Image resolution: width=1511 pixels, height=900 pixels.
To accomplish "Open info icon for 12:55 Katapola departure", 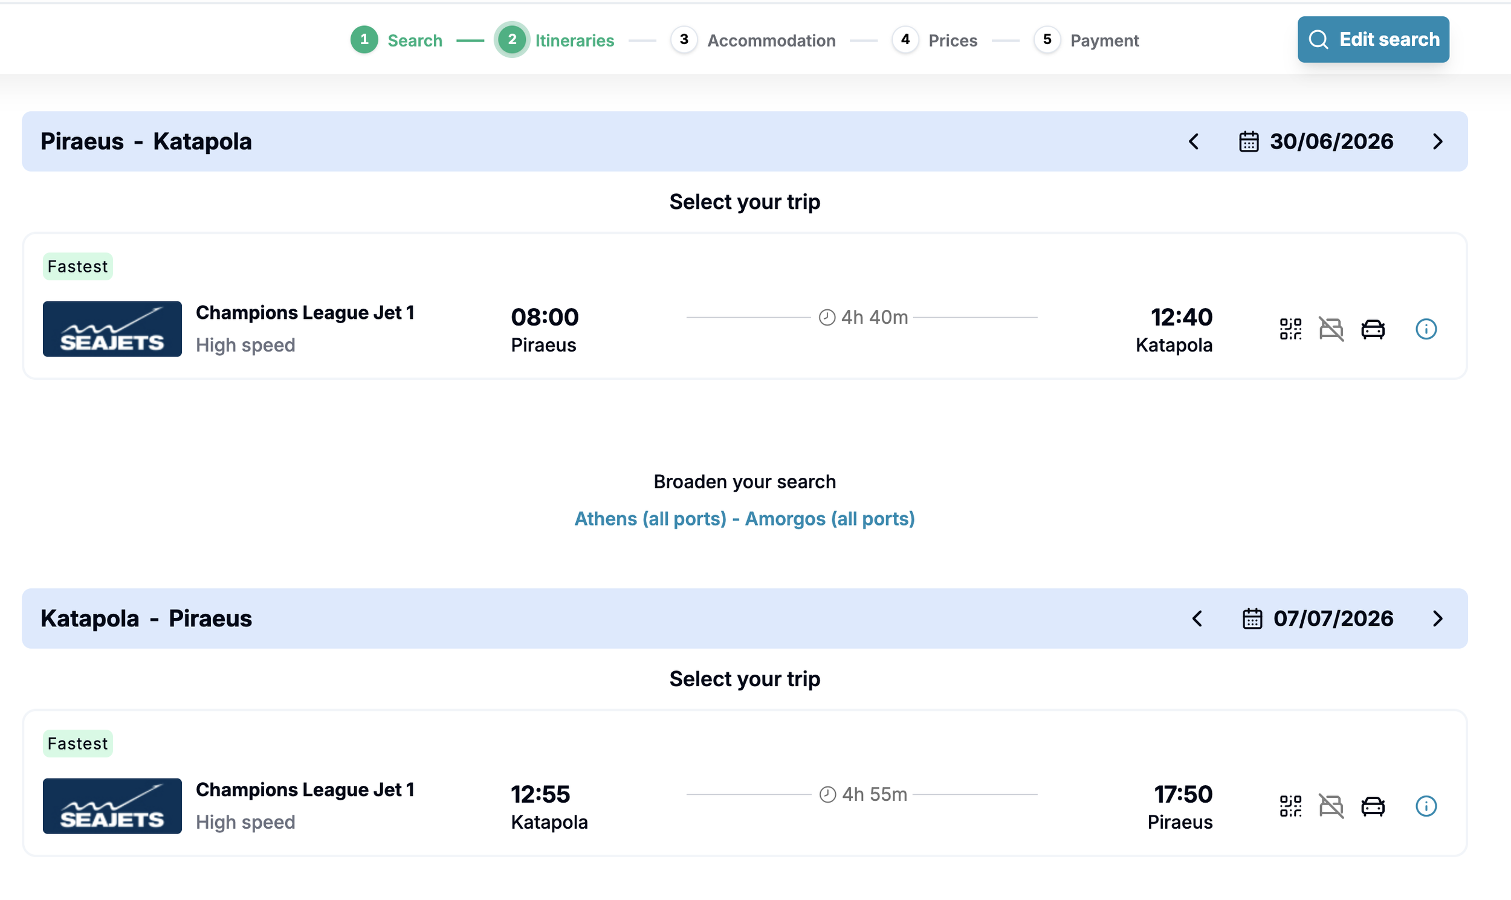I will click(x=1425, y=806).
